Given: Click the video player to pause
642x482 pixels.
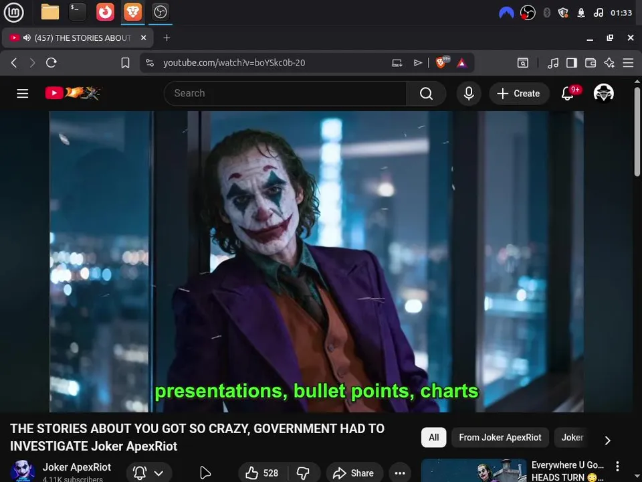Looking at the screenshot, I should click(316, 262).
